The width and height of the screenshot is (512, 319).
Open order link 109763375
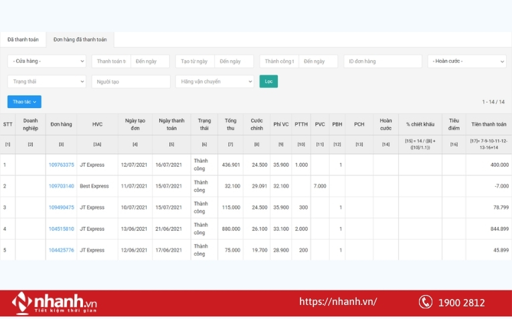(x=62, y=165)
